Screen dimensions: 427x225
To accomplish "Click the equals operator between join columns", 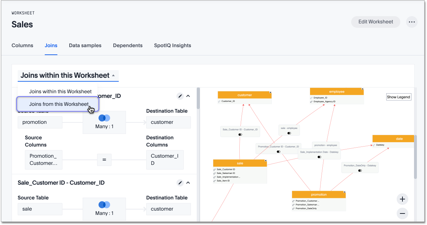I will 104,159.
